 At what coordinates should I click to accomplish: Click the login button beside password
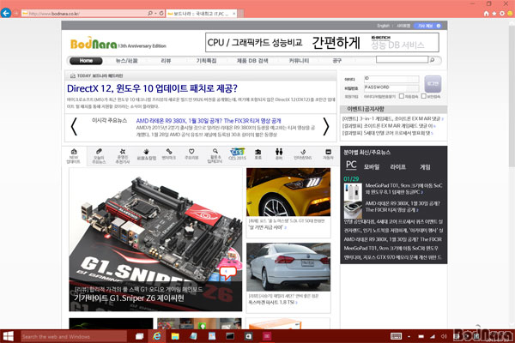(433, 84)
